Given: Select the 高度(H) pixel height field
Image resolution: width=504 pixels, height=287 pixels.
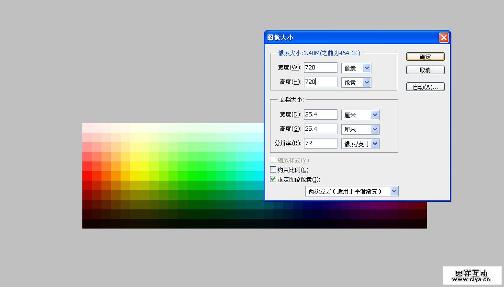Looking at the screenshot, I should click(x=320, y=81).
